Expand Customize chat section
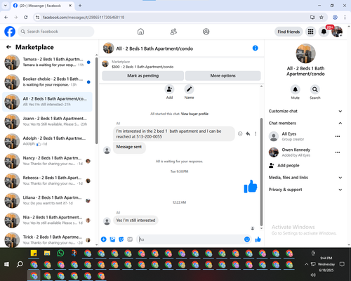This screenshot has height=281, width=351. (x=305, y=111)
